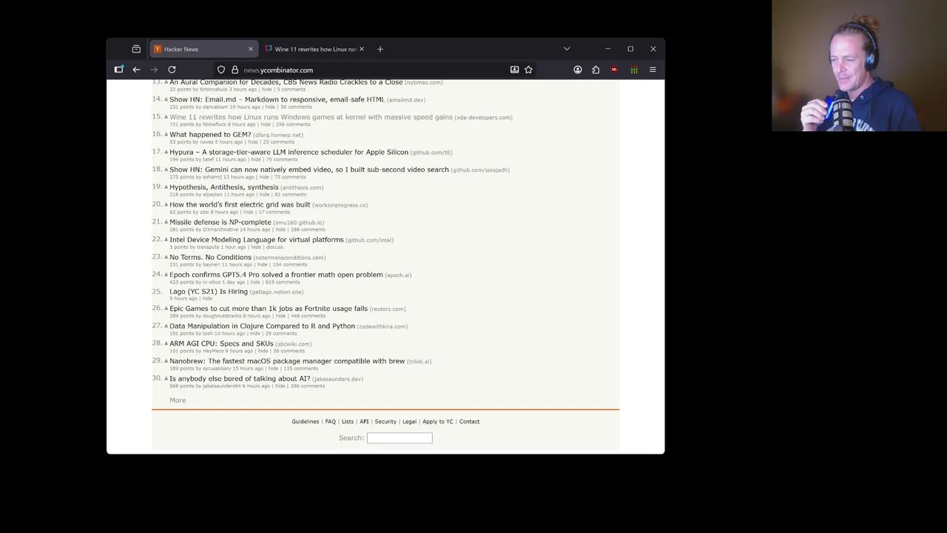This screenshot has width=947, height=533.
Task: Open Lago (YC S21) Is Hiring link
Action: pos(209,292)
